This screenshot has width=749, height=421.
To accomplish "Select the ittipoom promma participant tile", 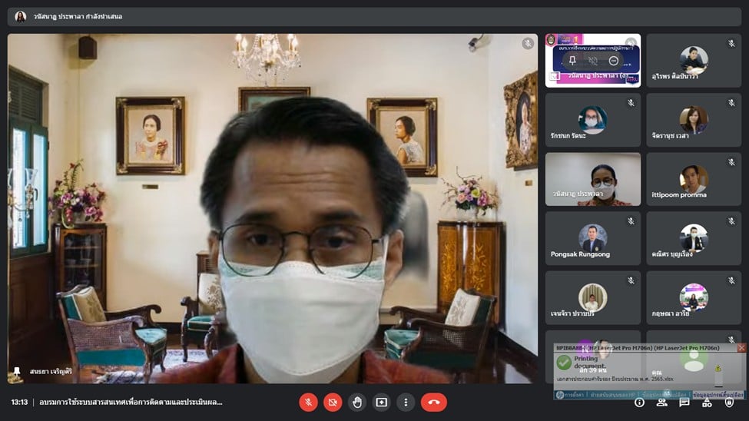I will point(693,179).
